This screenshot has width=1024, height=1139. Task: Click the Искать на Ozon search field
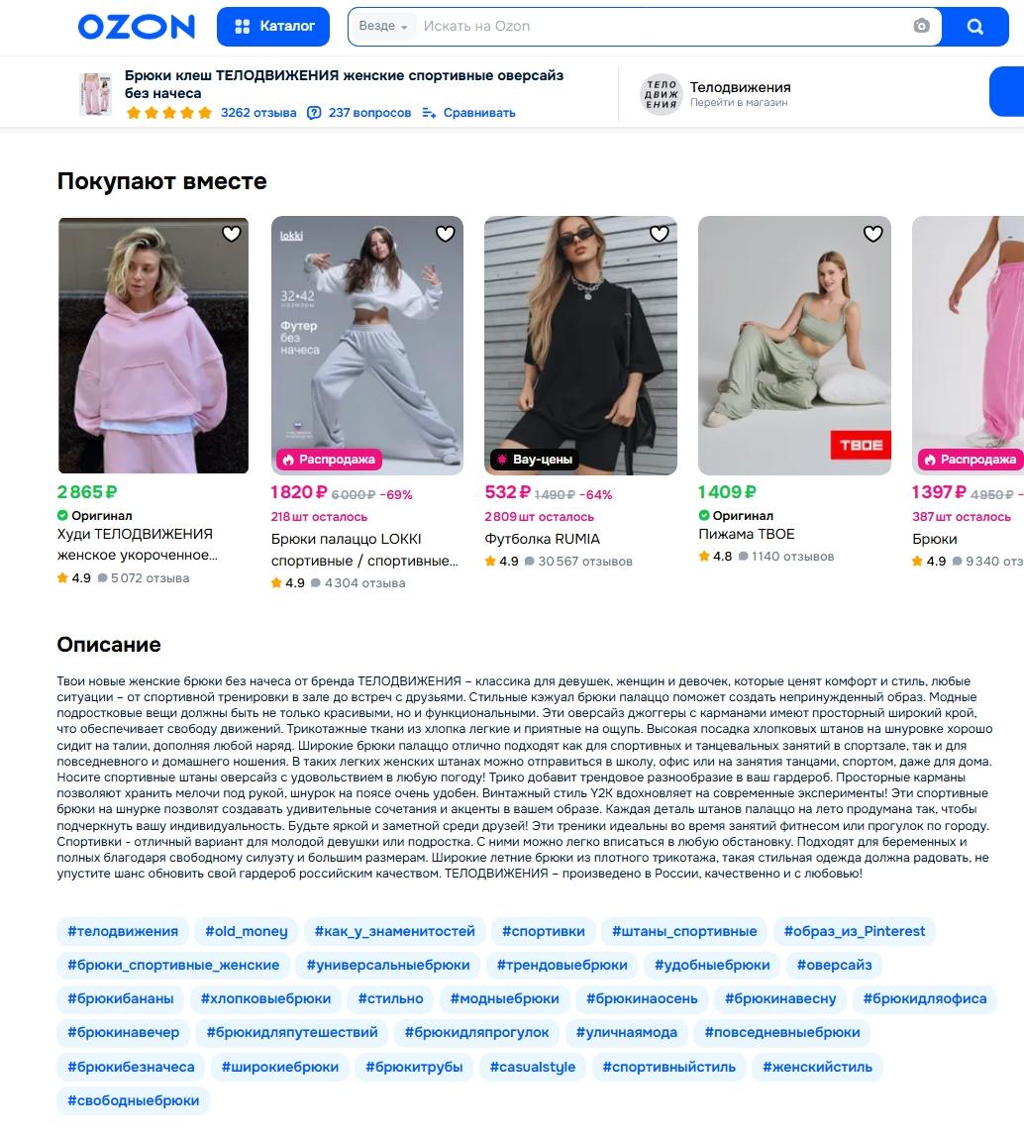[x=661, y=26]
